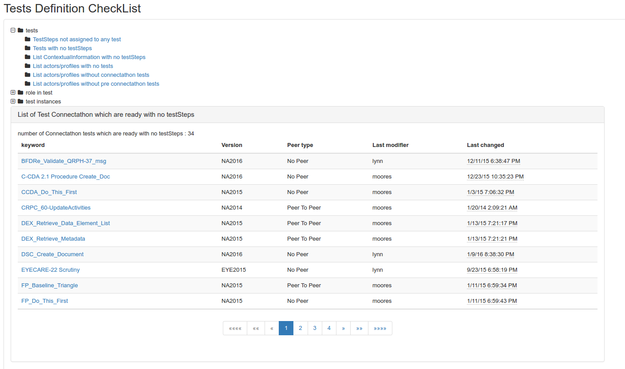Screen dimensions: 625x369
Task: Click folder icon beside TestSteps not assigned
Action: pyautogui.click(x=28, y=40)
